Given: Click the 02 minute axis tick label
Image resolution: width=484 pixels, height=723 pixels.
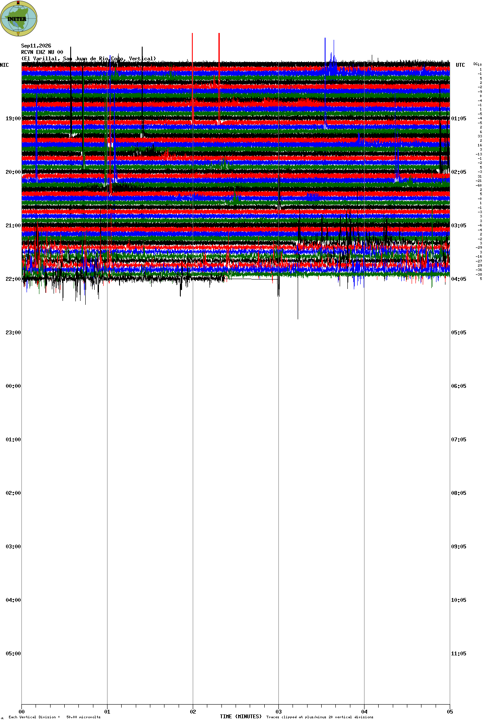Looking at the screenshot, I should point(193,712).
